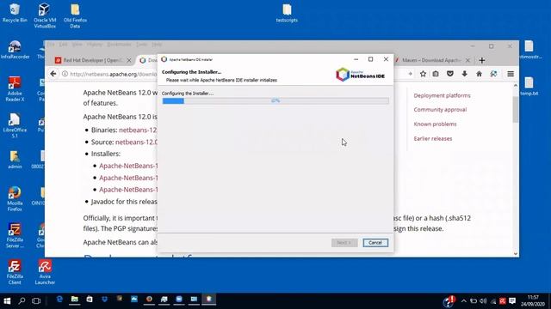Select the temp.txt file on desktop
The image size is (551, 309).
(529, 87)
